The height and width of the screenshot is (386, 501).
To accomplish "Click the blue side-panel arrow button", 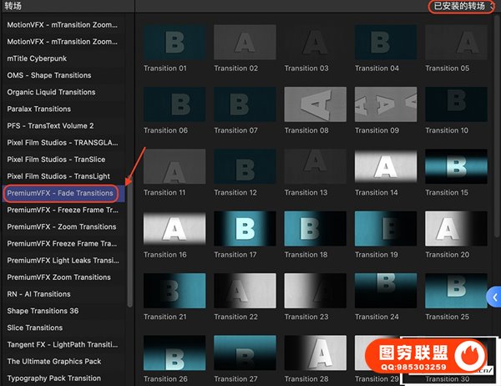I will (x=494, y=297).
